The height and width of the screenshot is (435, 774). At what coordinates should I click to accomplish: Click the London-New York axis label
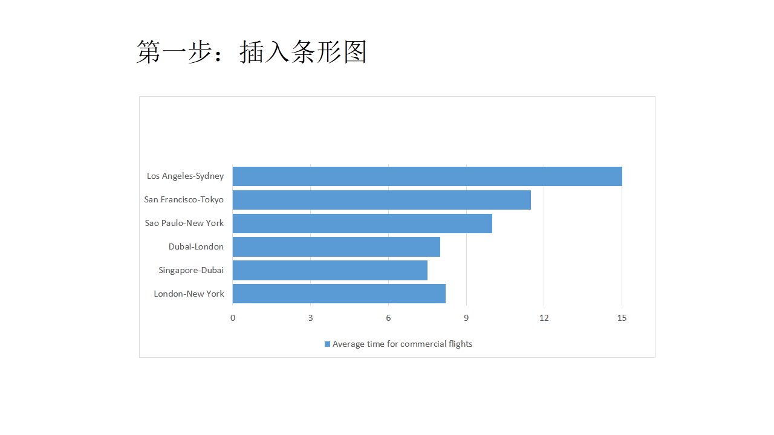pyautogui.click(x=189, y=294)
